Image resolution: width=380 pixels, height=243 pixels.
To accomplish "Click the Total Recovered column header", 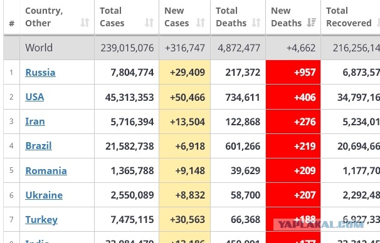I will [349, 17].
